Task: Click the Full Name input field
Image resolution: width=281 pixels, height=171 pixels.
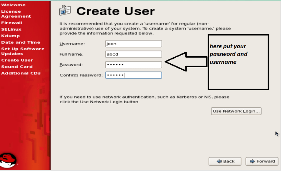Action: [134, 54]
